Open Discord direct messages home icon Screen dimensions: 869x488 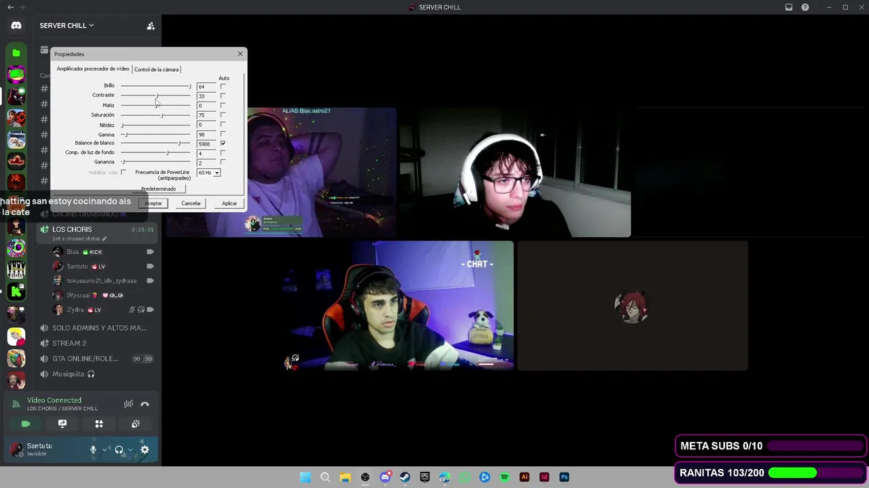[x=16, y=26]
